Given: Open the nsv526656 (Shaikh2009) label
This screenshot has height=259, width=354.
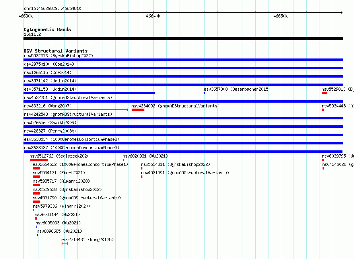Looking at the screenshot, I should click(x=50, y=123).
